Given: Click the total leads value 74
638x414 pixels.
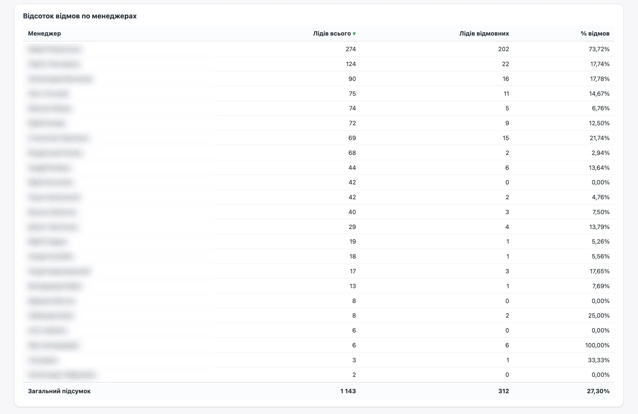Looking at the screenshot, I should click(x=352, y=108).
